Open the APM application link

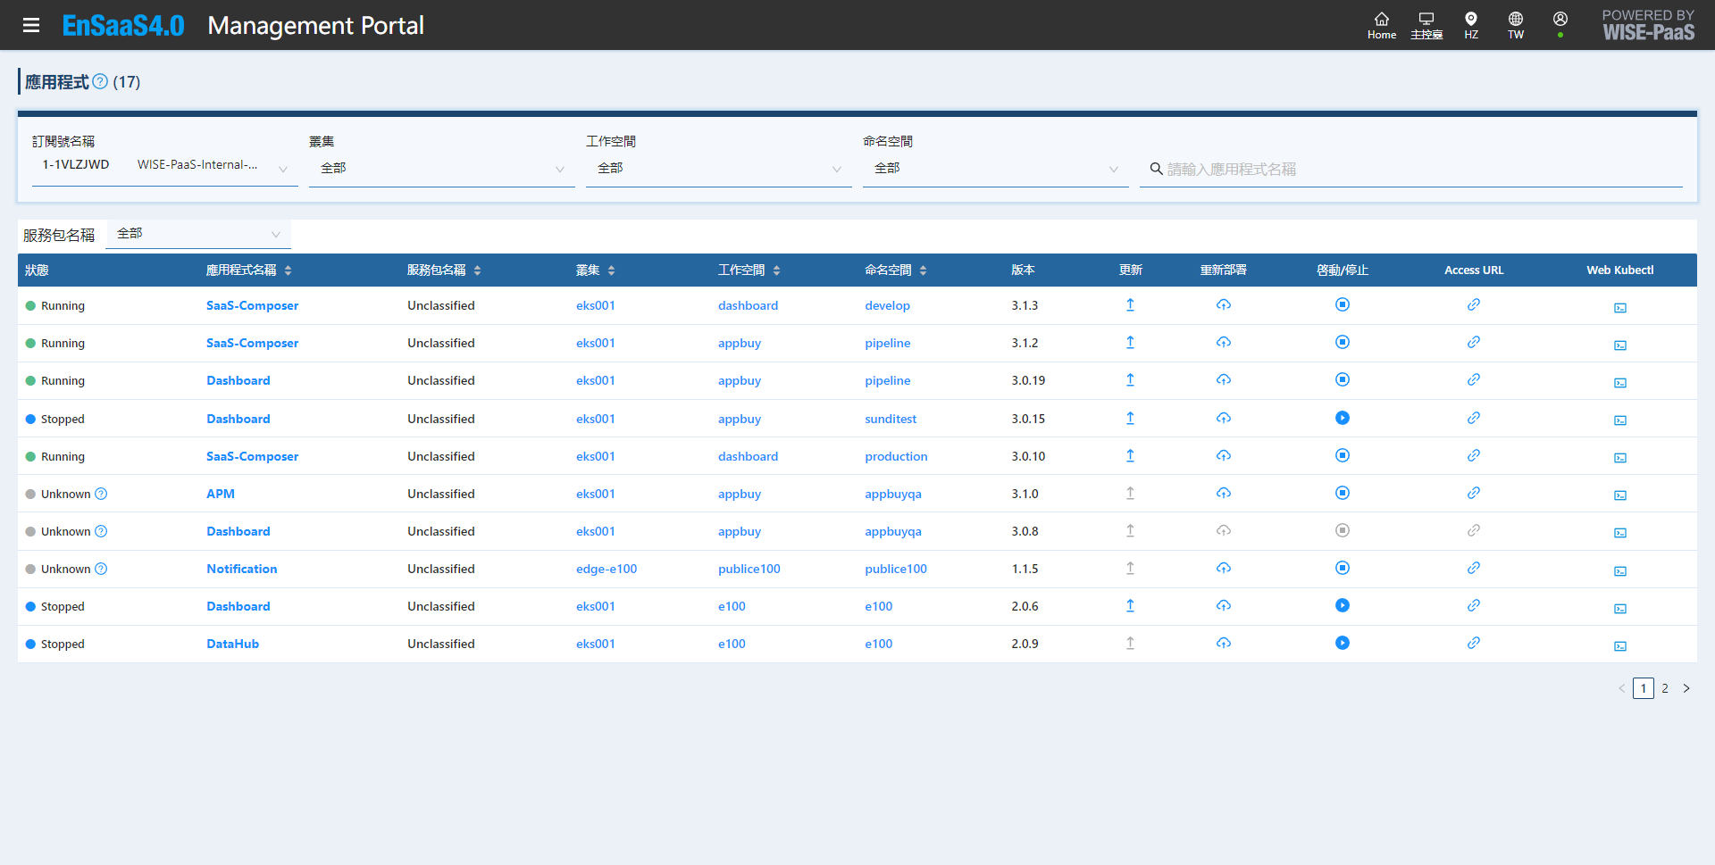click(221, 494)
